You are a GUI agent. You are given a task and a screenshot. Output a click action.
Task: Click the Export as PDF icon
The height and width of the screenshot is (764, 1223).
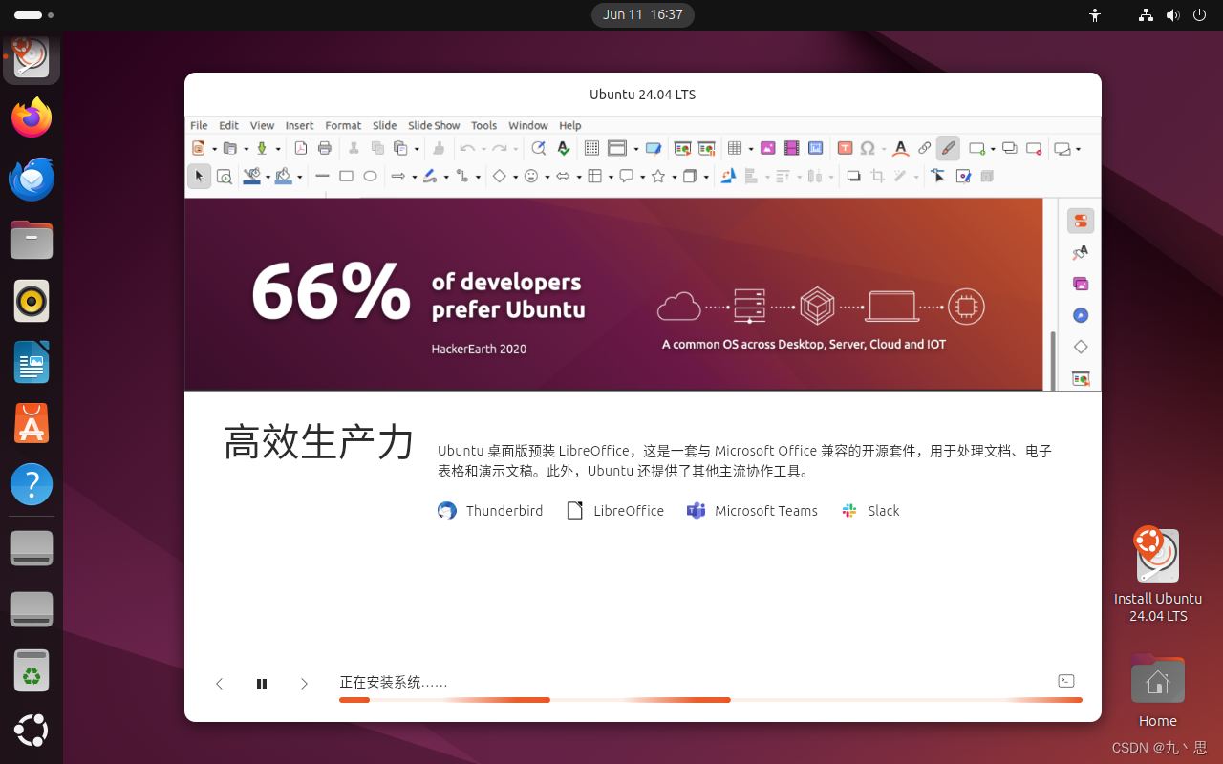click(x=300, y=148)
